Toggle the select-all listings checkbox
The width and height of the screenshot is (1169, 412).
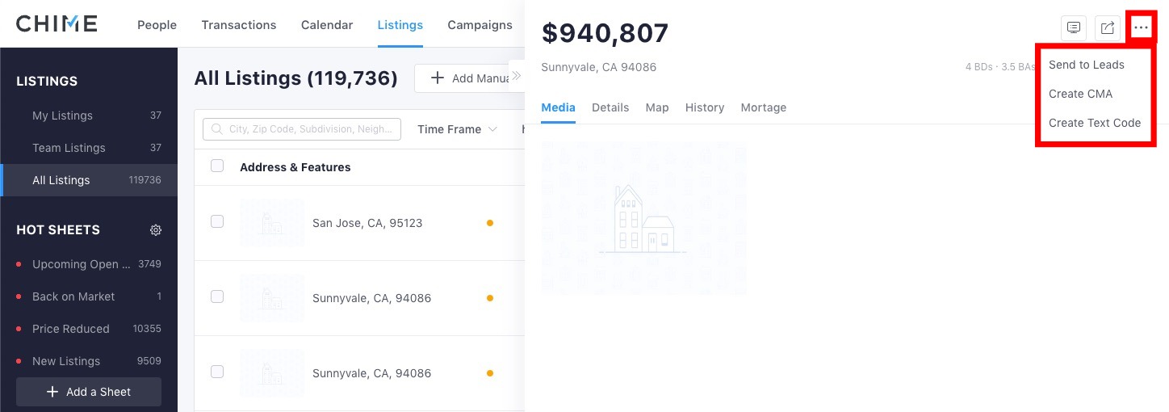click(x=217, y=166)
